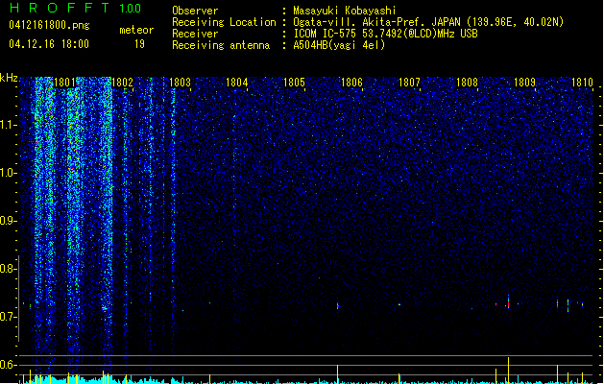Click the 0.6 kHz frequency tick label

(8, 365)
